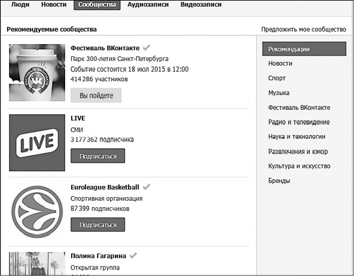Open the Аудиозаписи tab

click(x=148, y=5)
